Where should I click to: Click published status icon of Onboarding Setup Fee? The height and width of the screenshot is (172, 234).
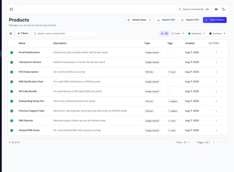[12, 101]
